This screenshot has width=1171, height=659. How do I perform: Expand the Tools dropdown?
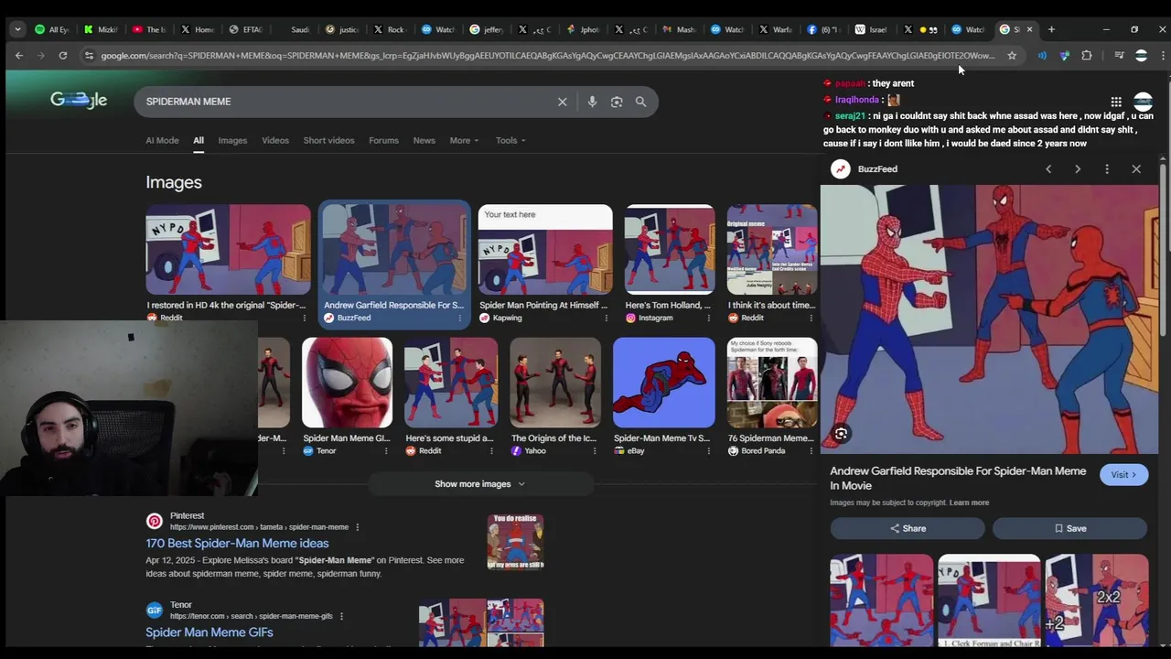(510, 140)
